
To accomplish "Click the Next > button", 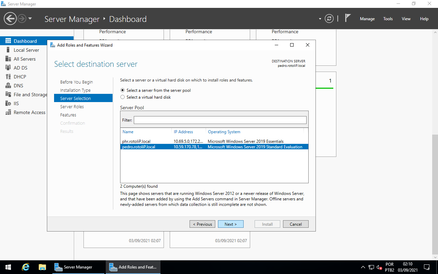I will coord(231,224).
